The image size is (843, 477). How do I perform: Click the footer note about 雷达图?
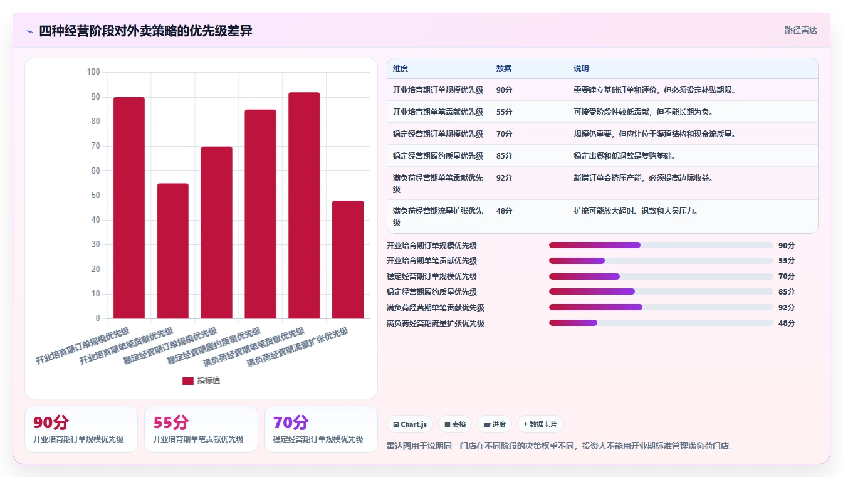click(x=560, y=446)
